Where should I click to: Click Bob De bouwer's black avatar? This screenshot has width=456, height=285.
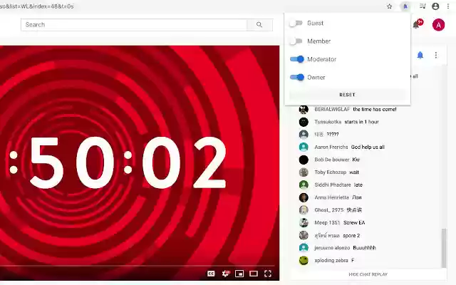304,160
